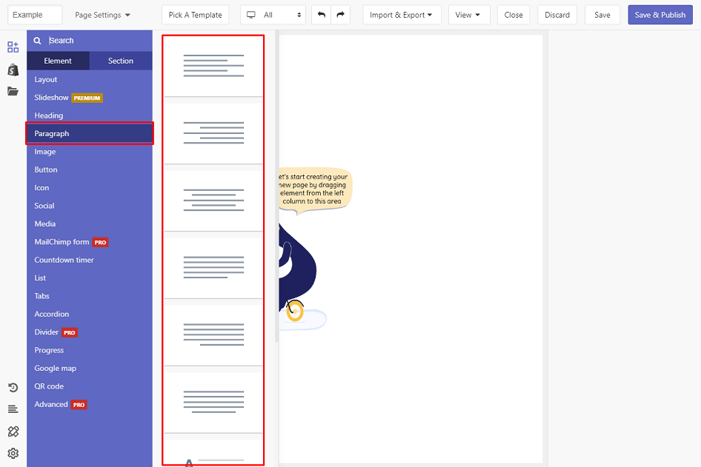Choose the left-aligned paragraph preset thumbnail
701x467 pixels.
(x=213, y=66)
